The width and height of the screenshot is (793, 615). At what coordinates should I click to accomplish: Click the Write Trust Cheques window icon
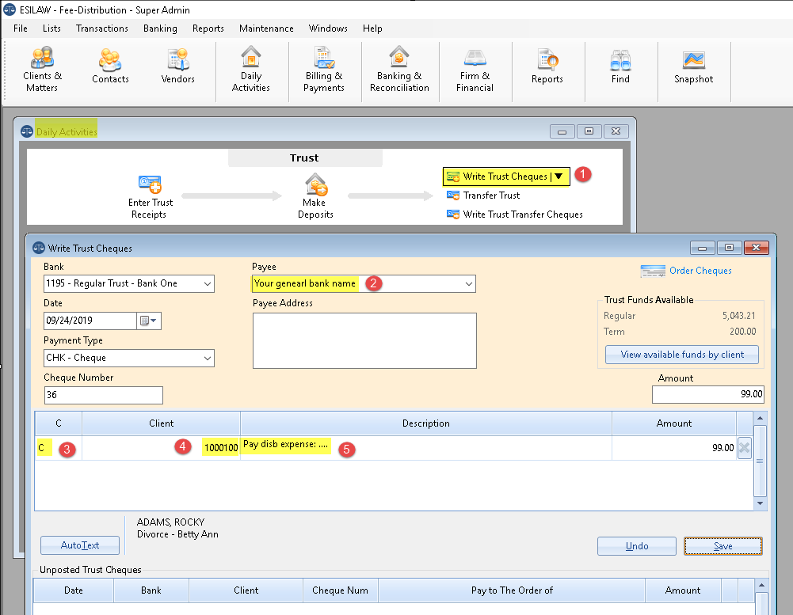[39, 248]
